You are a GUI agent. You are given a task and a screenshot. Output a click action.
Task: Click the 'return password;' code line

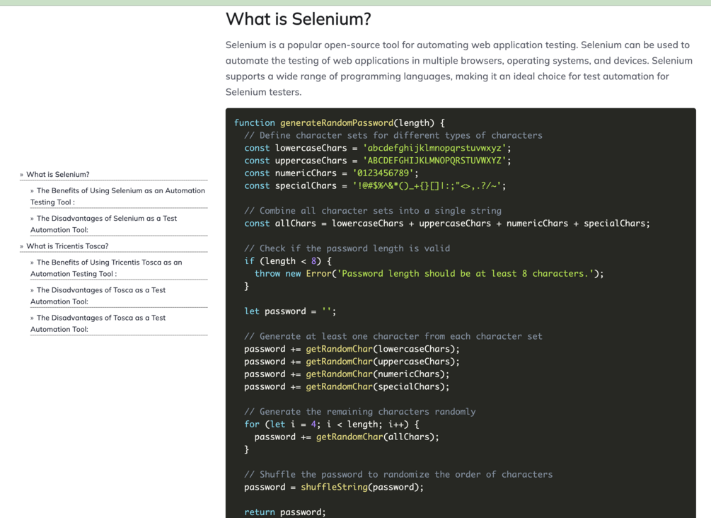[x=285, y=512]
